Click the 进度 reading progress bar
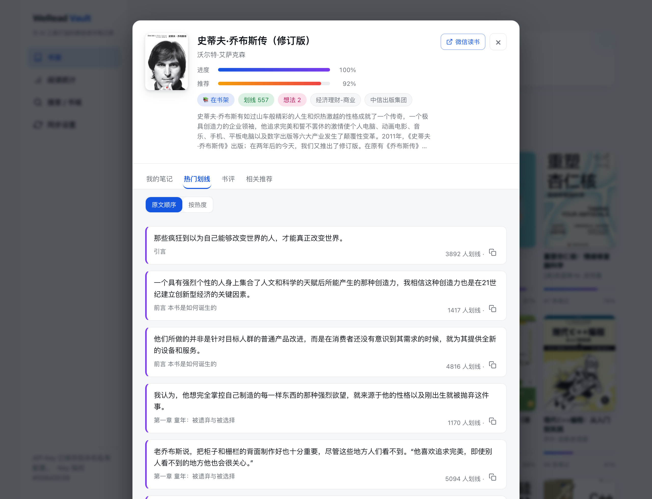Screen dimensions: 652x499 (x=274, y=70)
